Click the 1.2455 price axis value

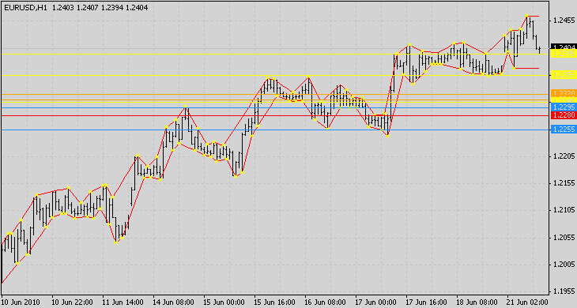tap(564, 21)
